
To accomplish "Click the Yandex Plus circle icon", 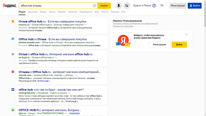I will coord(154,6).
